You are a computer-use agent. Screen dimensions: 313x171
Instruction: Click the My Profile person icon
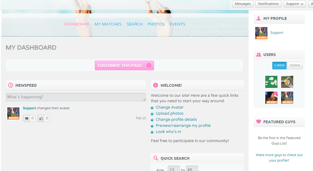tap(259, 18)
